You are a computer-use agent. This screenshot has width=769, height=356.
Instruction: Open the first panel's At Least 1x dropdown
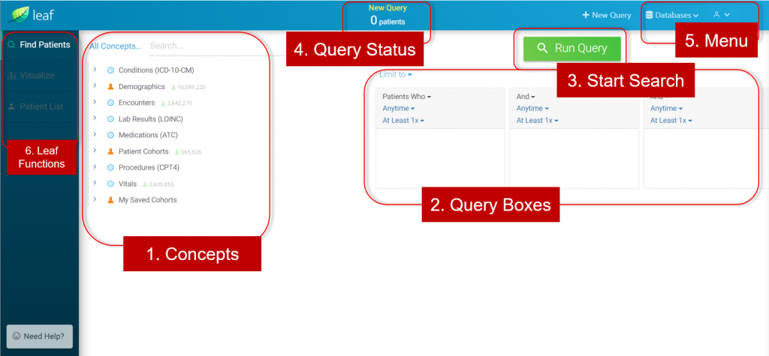403,121
